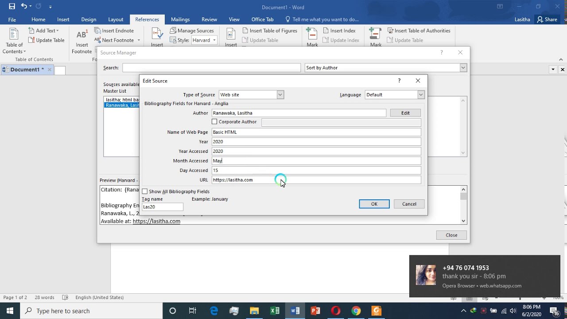Click the Insert Endnote icon

click(98, 31)
